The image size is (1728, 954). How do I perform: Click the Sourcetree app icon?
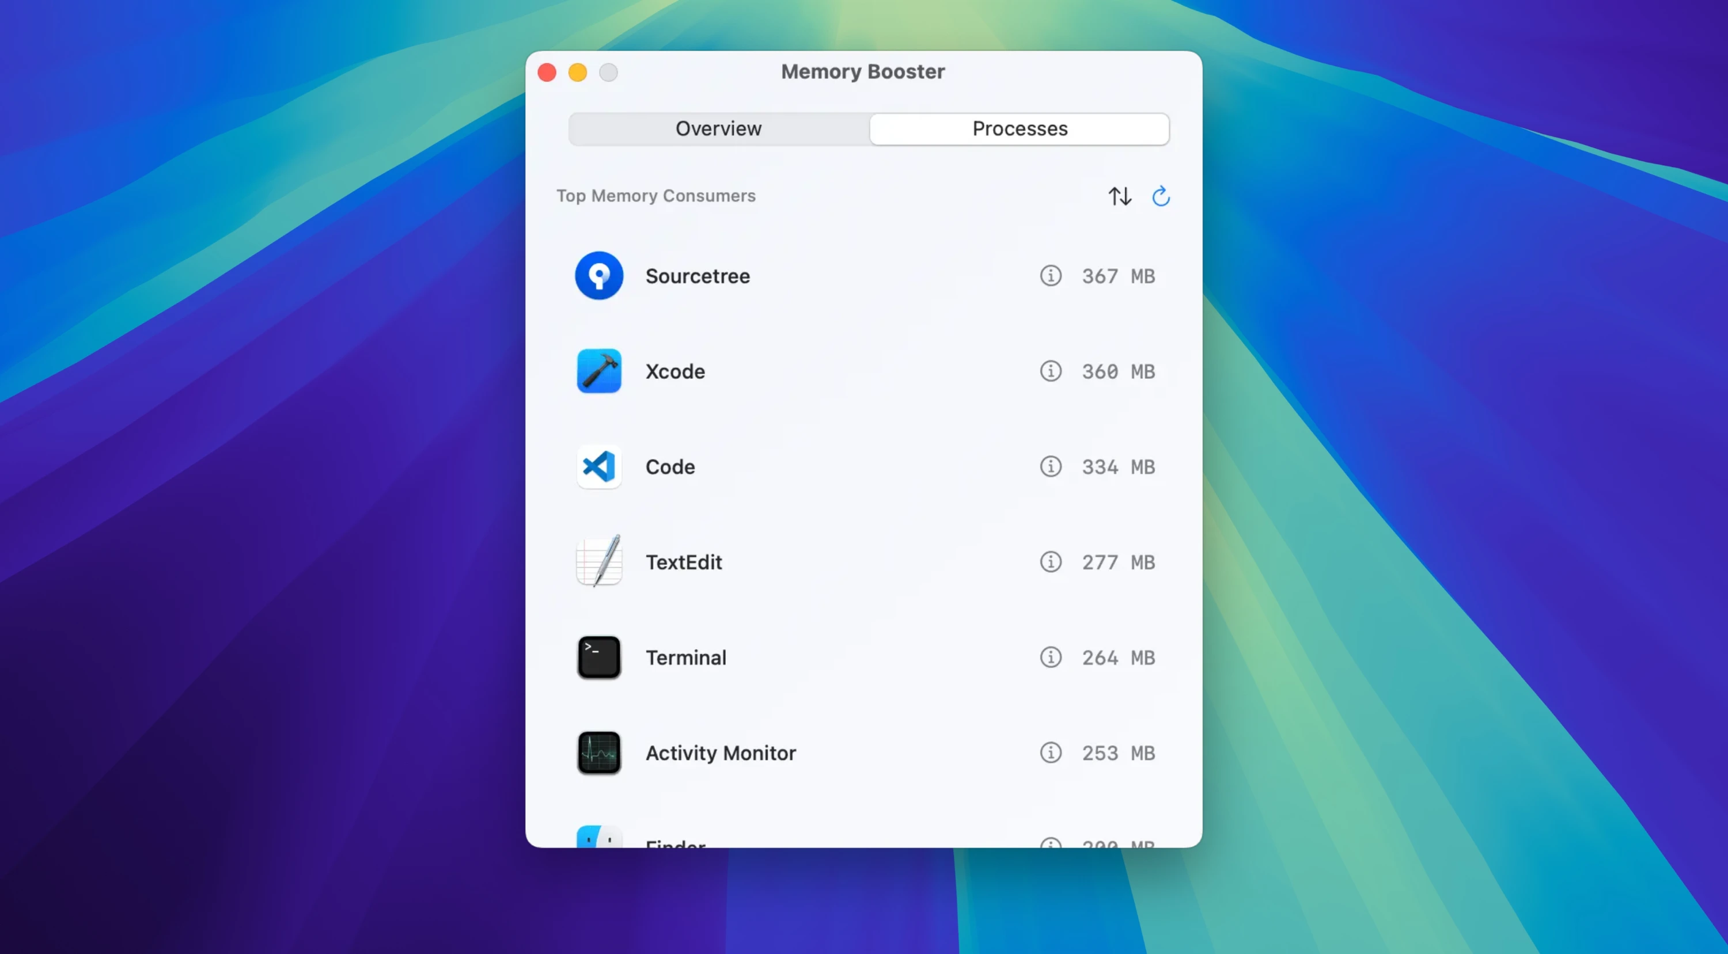[599, 276]
